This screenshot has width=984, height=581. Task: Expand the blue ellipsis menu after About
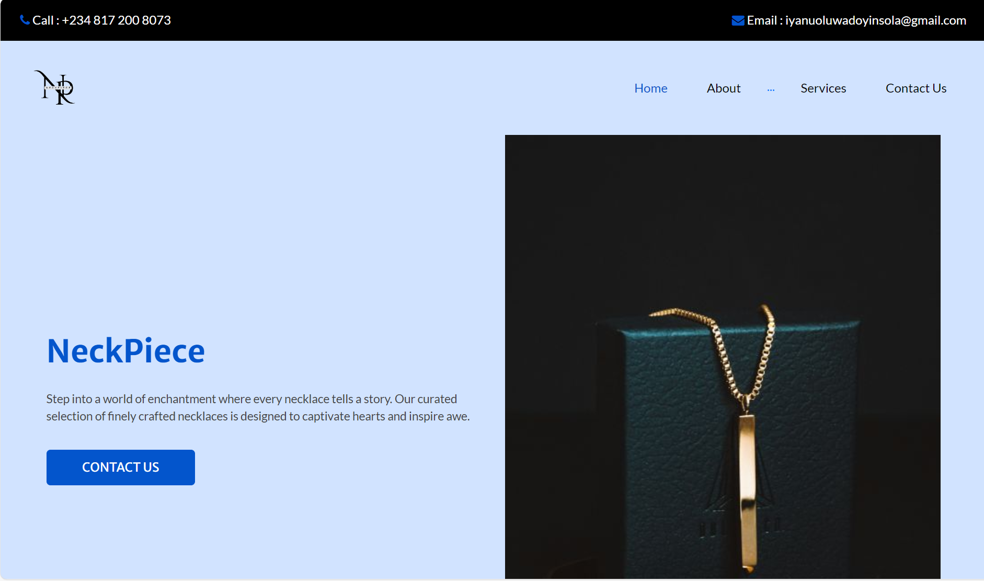(771, 89)
